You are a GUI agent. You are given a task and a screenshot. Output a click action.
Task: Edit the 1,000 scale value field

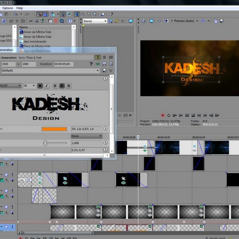86,143
